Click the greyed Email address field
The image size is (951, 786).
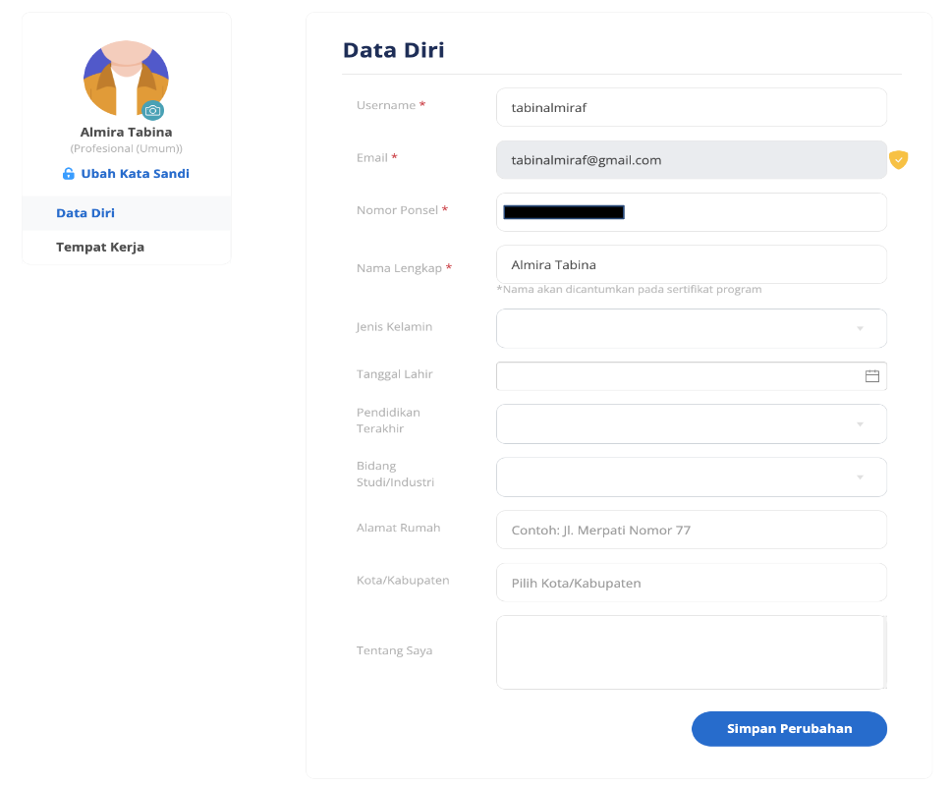(x=692, y=159)
